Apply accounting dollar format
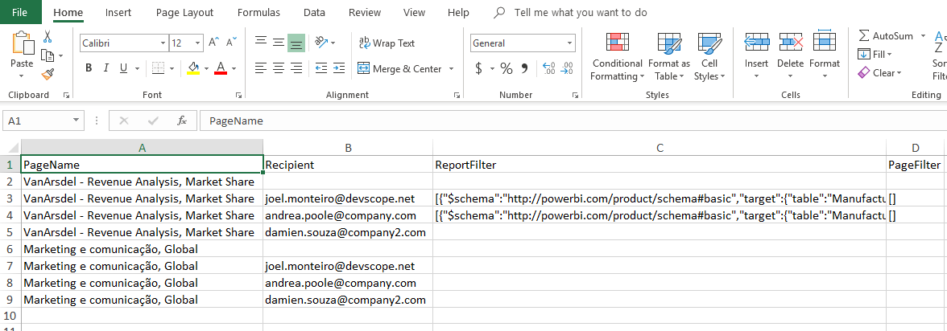Screen dimensions: 947x331 click(x=479, y=69)
